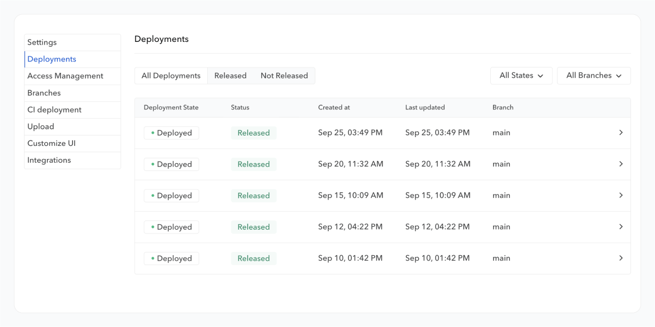Select Upload from the sidebar
The image size is (655, 327).
click(41, 127)
